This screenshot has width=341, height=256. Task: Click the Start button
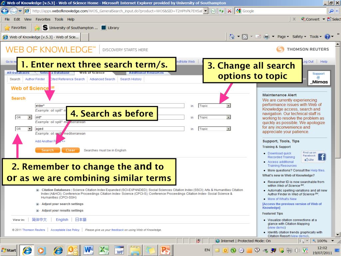click(x=9, y=250)
